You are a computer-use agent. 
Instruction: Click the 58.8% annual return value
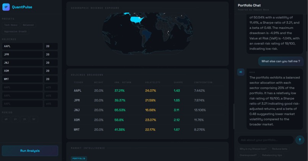119,120
